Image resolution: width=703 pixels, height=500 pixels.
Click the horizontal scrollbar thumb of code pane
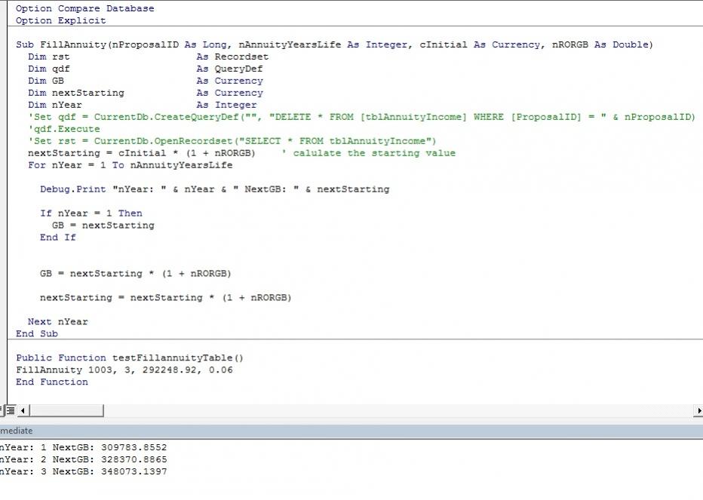[66, 410]
